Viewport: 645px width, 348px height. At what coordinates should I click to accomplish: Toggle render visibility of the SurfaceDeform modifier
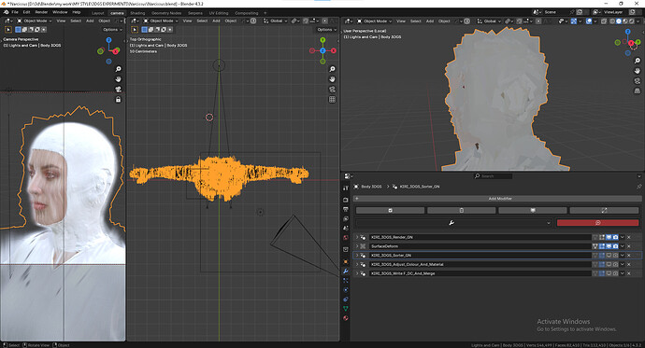(x=615, y=246)
